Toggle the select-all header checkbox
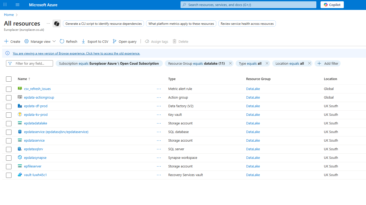The height and width of the screenshot is (205, 366). coord(9,79)
